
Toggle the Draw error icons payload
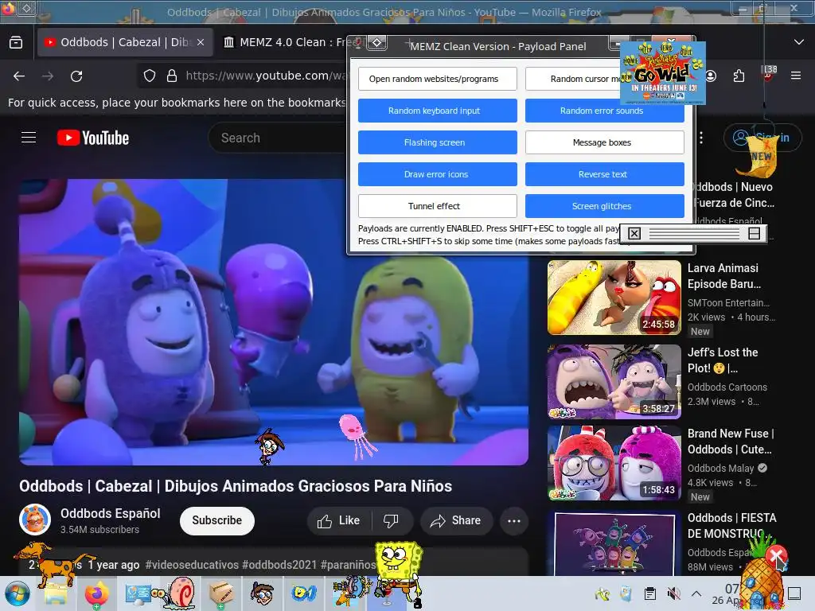click(437, 174)
